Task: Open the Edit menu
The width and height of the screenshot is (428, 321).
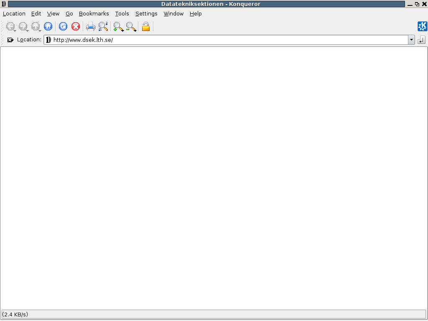Action: pos(36,14)
